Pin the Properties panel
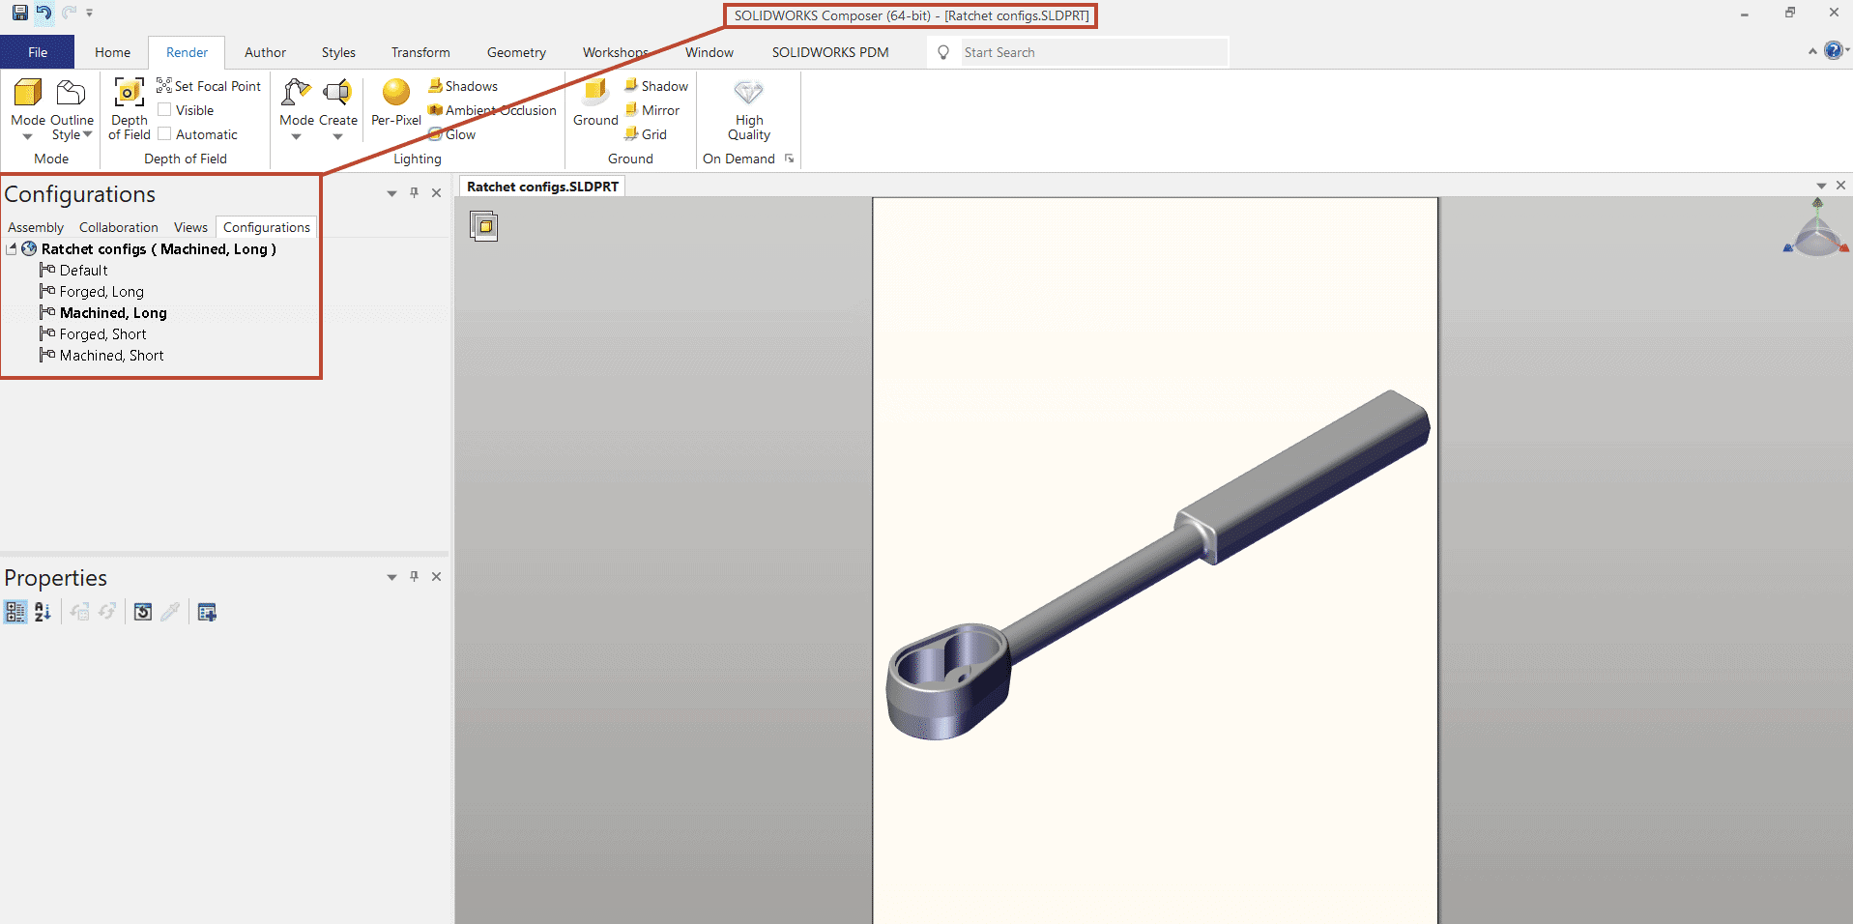 (x=414, y=576)
